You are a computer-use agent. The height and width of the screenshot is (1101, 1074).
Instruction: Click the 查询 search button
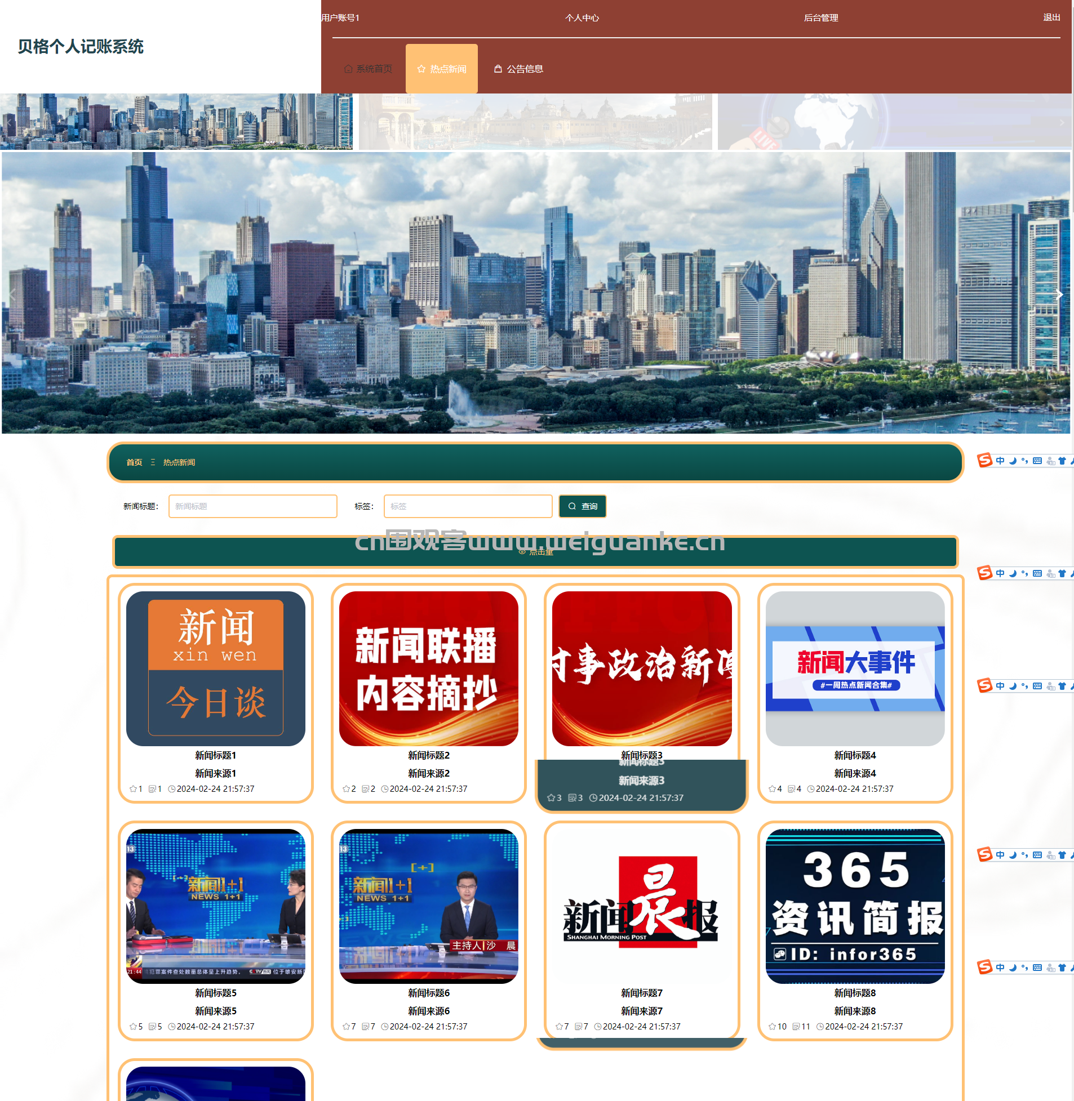pos(583,506)
